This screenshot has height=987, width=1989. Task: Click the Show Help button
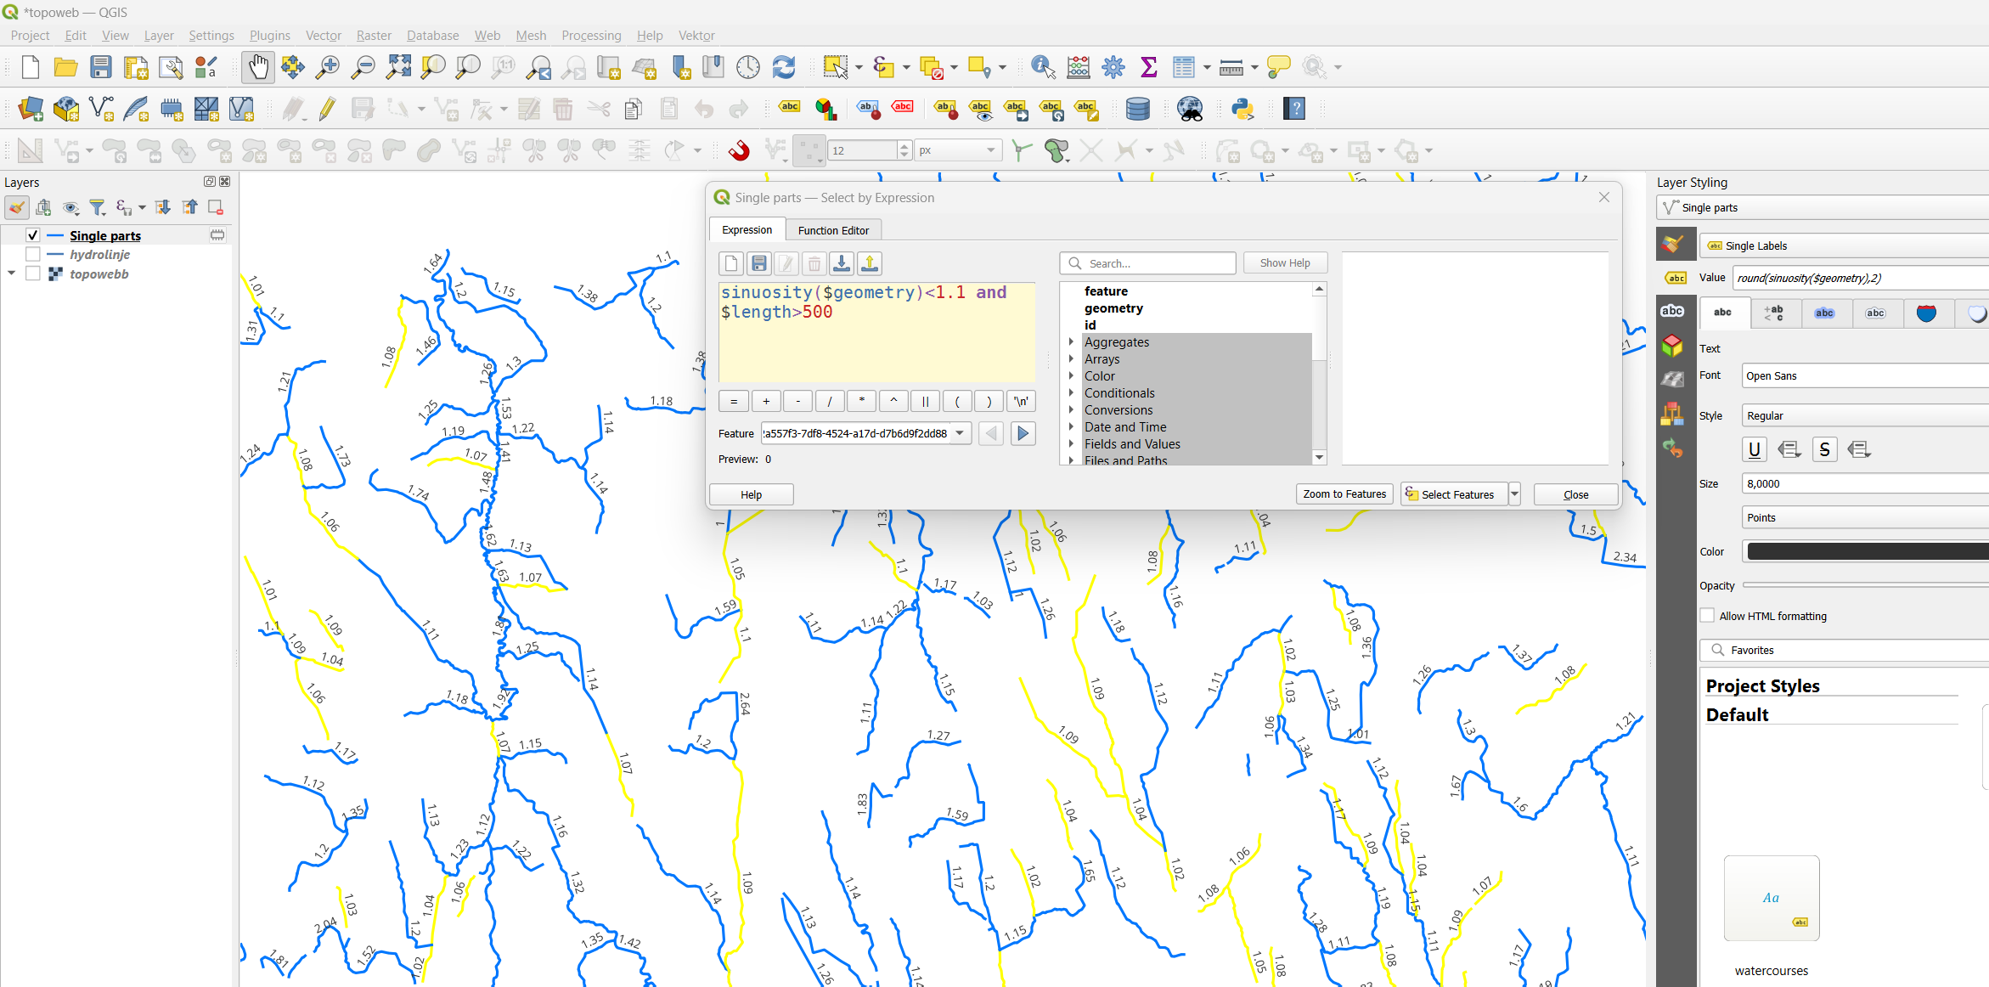coord(1285,263)
